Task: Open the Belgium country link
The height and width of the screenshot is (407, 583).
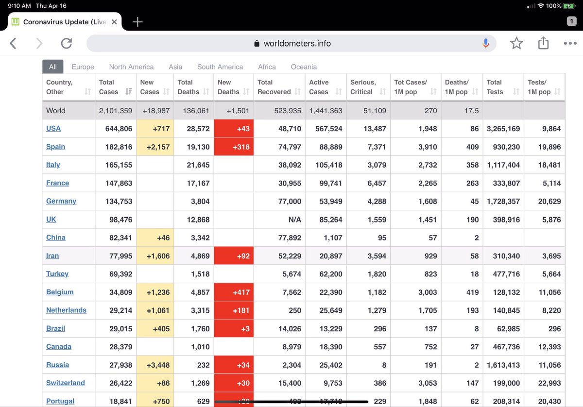Action: point(60,292)
